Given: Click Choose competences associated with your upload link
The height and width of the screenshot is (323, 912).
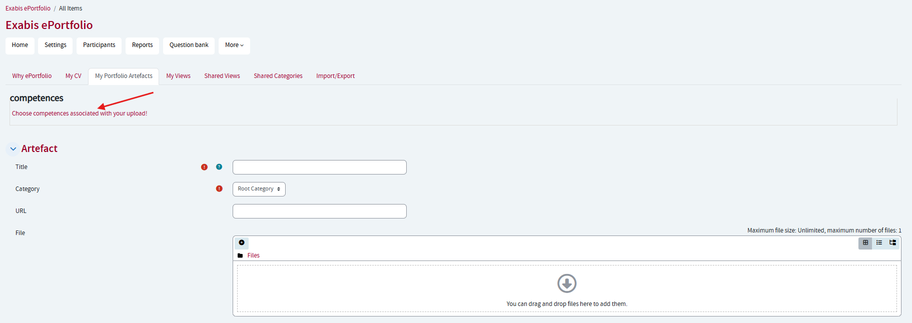Looking at the screenshot, I should [80, 113].
